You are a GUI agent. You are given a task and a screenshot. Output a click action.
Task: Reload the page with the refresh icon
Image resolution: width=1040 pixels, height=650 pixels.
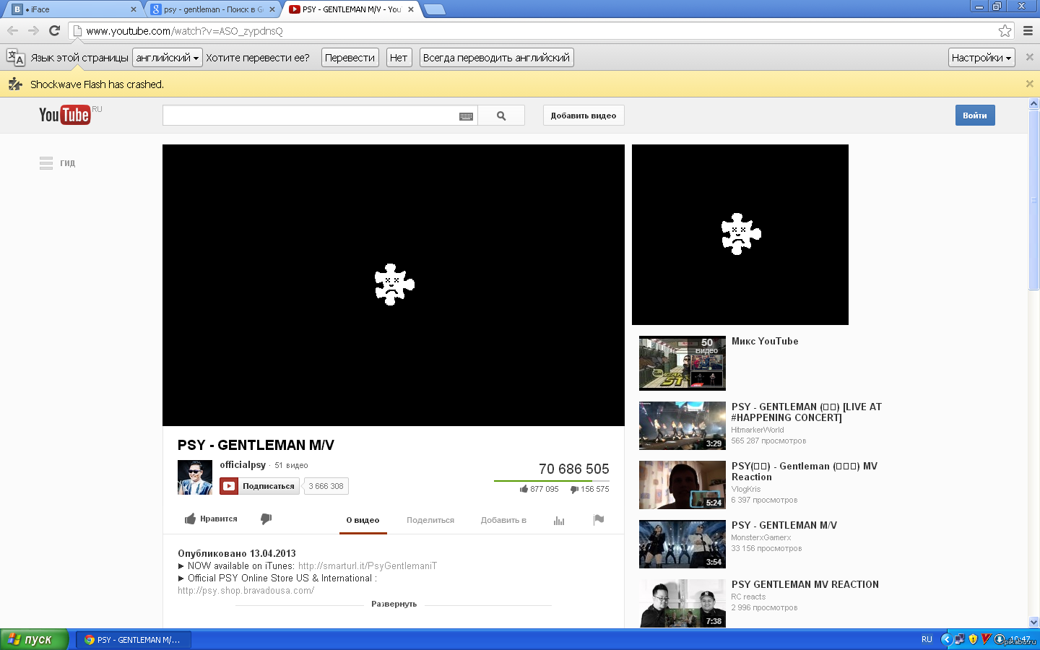point(54,30)
